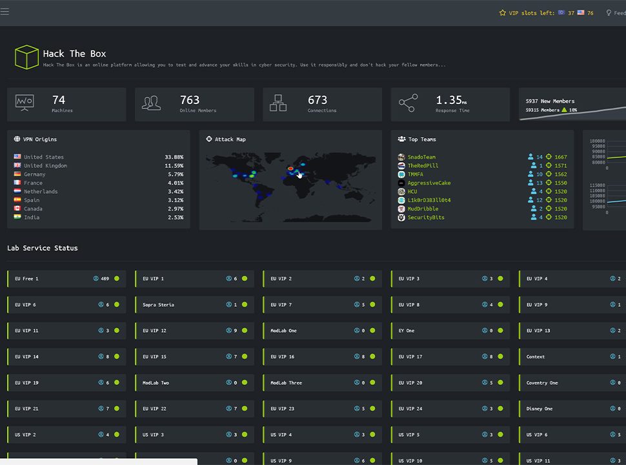Viewport: 626px width, 465px height.
Task: Click the points target icon in SnadoTeam row
Action: pyautogui.click(x=549, y=157)
